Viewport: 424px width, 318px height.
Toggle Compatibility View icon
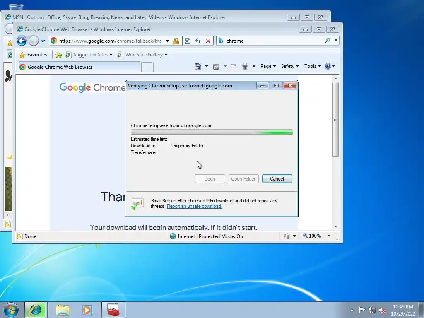[188, 41]
